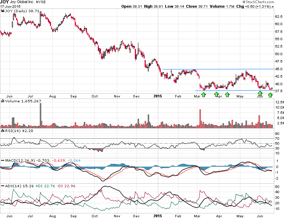Click the 70 level on the RSI axis
Viewport: 284px width, 219px height.
277,139
